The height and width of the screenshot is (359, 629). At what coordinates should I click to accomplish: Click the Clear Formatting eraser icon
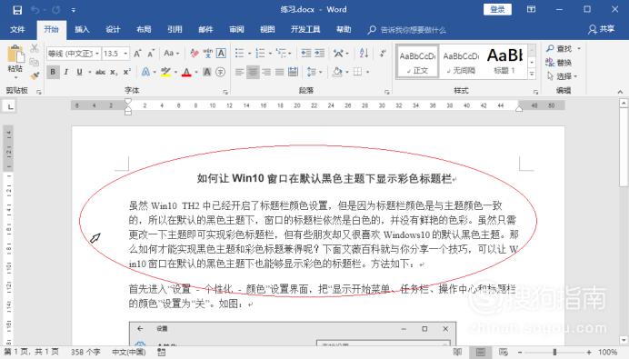click(x=195, y=53)
